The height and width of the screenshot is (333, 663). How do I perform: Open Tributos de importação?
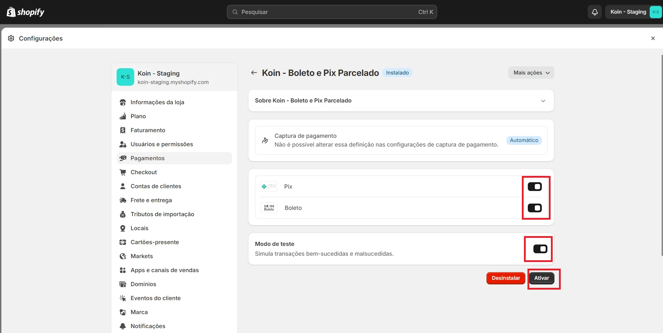click(174, 214)
